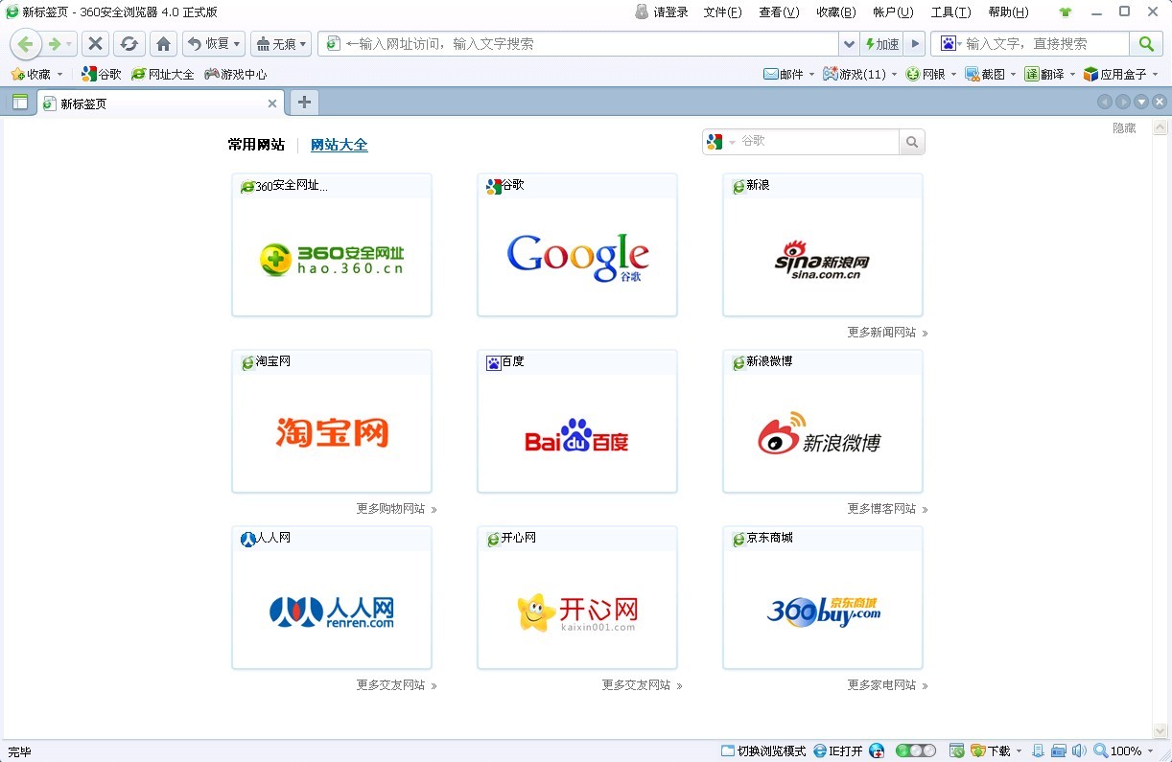The width and height of the screenshot is (1172, 762).
Task: Click the Home button in the toolbar
Action: click(163, 44)
